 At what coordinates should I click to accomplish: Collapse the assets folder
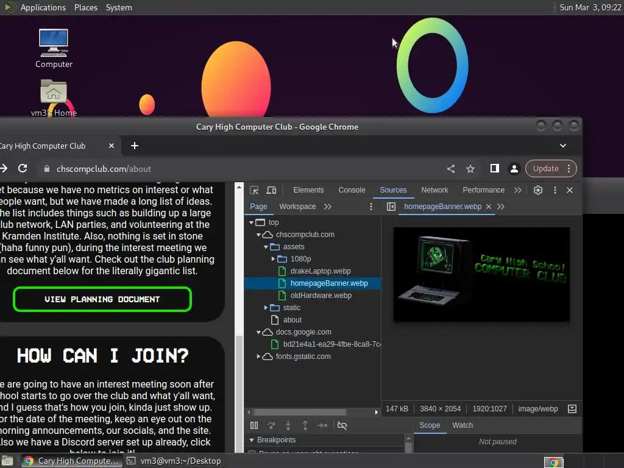(266, 247)
